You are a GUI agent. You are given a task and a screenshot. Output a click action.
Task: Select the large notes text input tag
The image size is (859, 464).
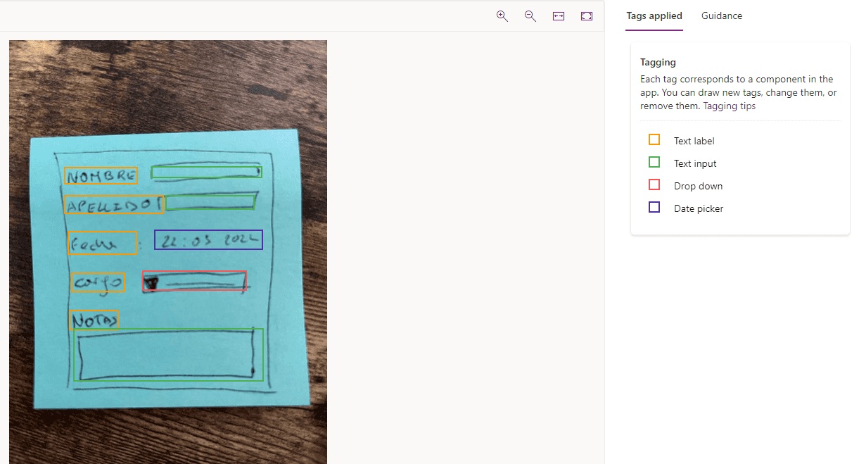click(169, 355)
